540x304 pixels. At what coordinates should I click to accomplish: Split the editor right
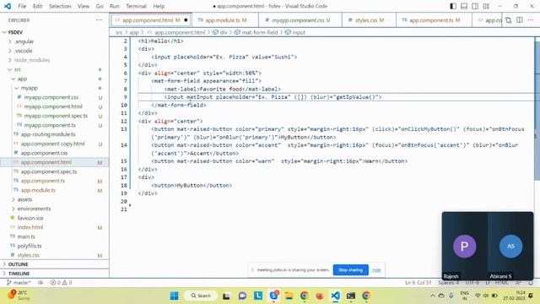point(520,20)
